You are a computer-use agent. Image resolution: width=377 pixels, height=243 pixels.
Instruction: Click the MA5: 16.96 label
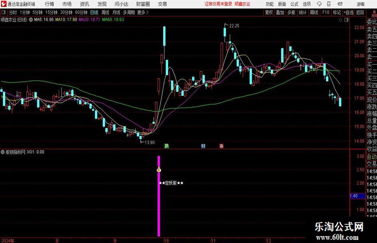tap(44, 20)
